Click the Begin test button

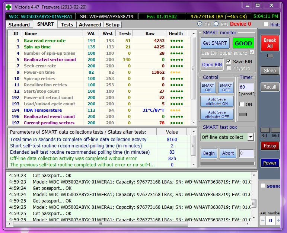click(209, 153)
